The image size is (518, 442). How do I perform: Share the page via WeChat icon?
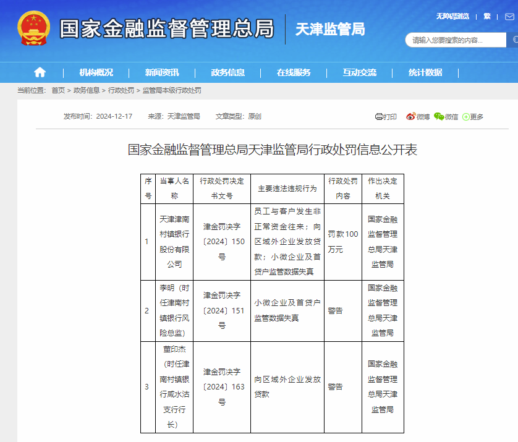(439, 116)
